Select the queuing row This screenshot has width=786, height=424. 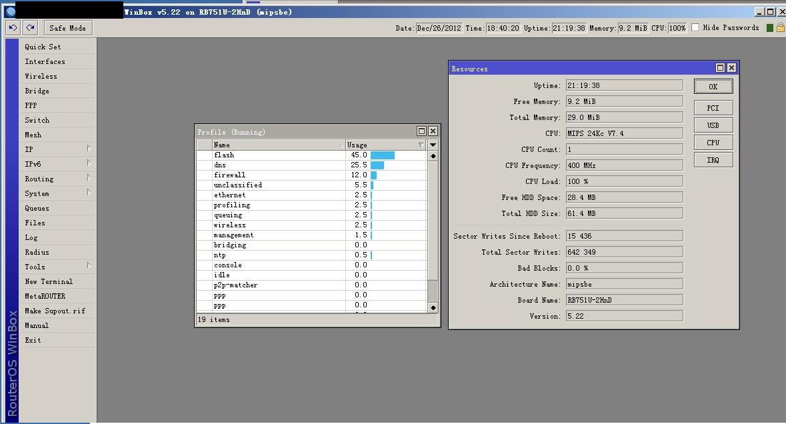click(311, 215)
